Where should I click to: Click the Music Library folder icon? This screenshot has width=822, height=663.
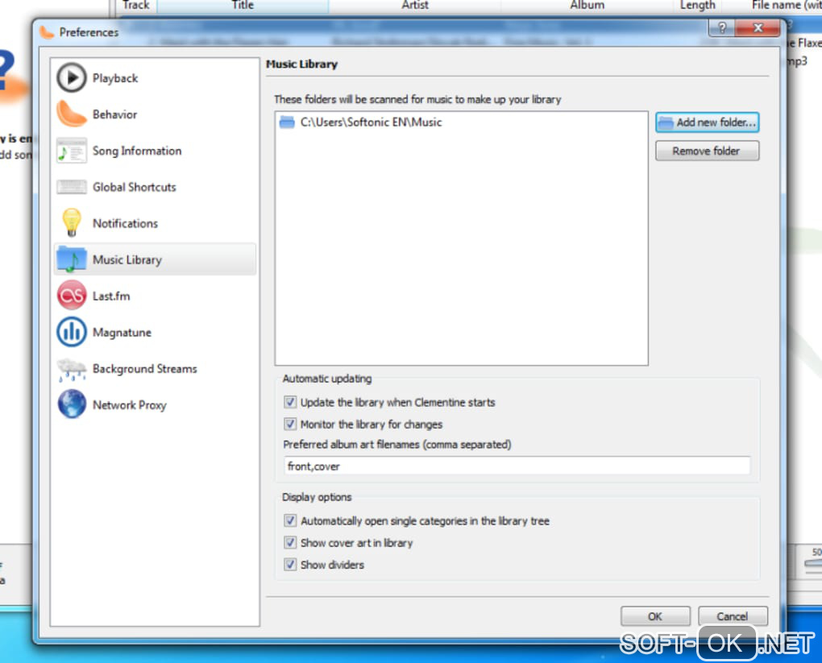[71, 259]
